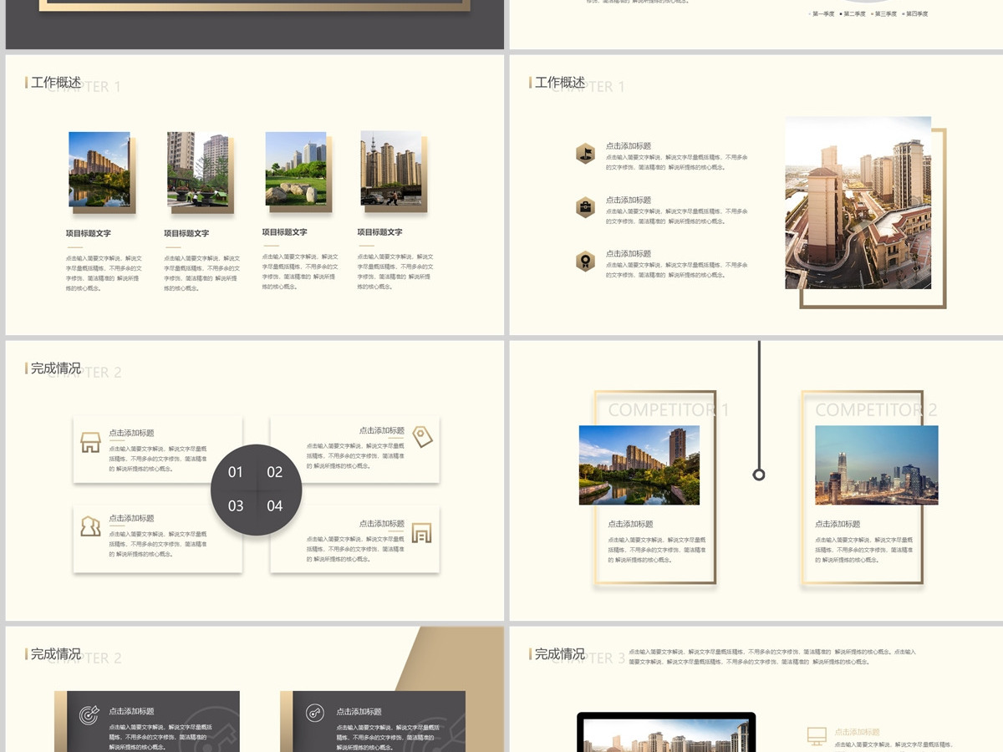Click the 工作概述 heading on left slide
1003x752 pixels.
tap(56, 83)
